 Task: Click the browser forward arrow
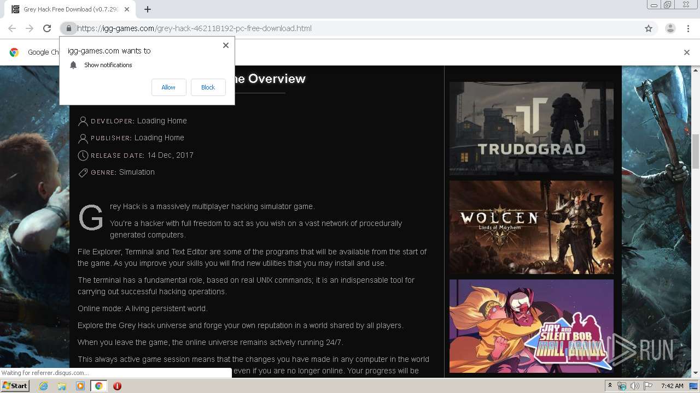point(30,28)
